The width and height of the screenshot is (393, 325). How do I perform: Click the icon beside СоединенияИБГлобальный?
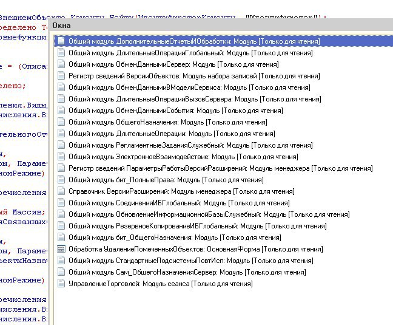(61, 203)
